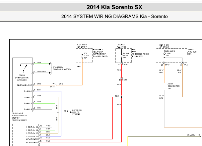Screen dimensions: 202x146
Task: Click the "GRY/ORG" label on pin 2 wire
Action: pos(41,72)
